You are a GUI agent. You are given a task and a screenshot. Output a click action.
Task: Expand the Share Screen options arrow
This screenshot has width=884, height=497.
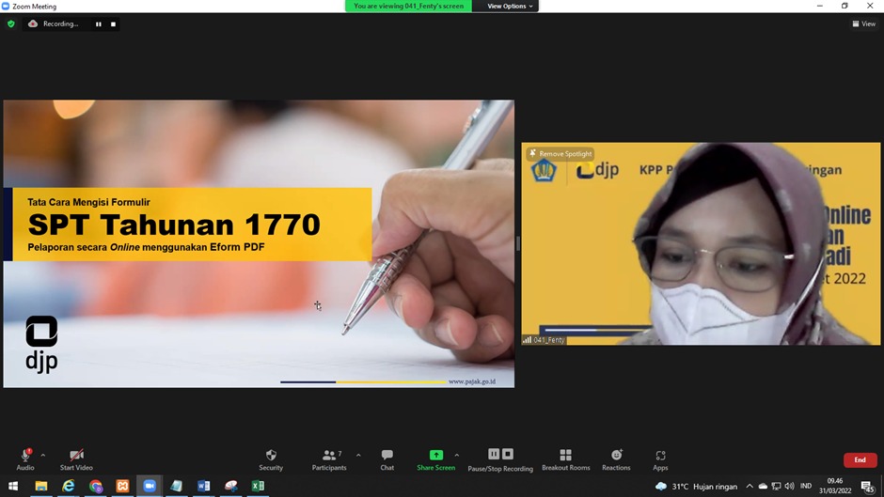pos(457,455)
